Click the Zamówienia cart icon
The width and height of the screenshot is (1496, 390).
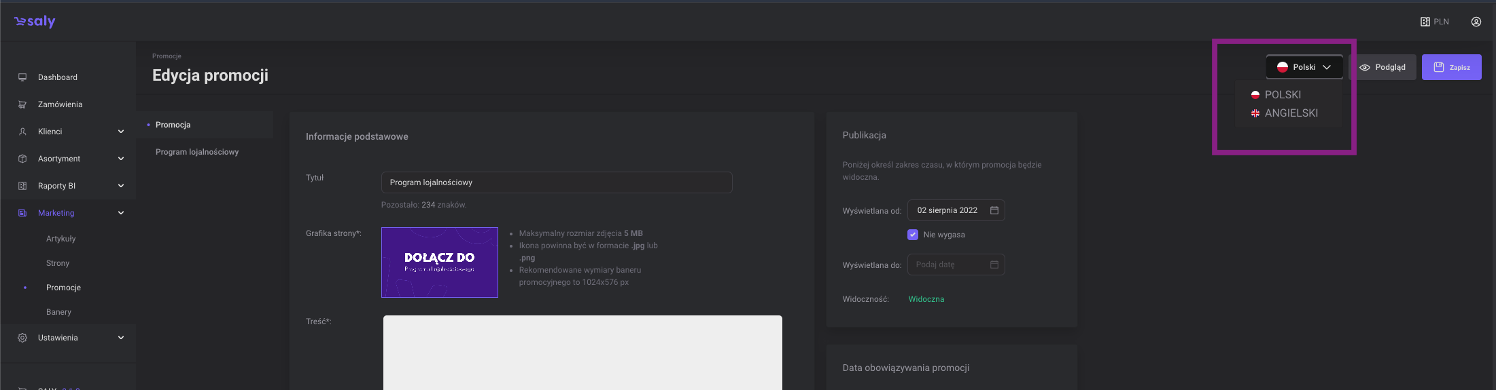[x=22, y=104]
